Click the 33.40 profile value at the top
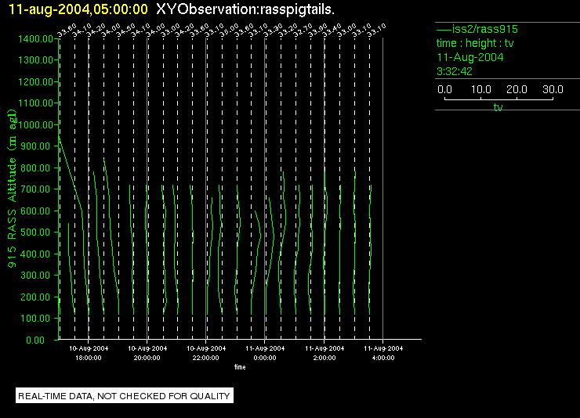Image resolution: width=580 pixels, height=418 pixels. tap(332, 31)
